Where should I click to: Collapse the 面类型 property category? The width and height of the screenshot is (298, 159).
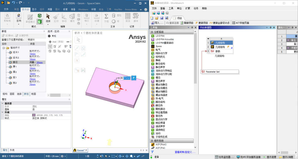click(x=2, y=103)
